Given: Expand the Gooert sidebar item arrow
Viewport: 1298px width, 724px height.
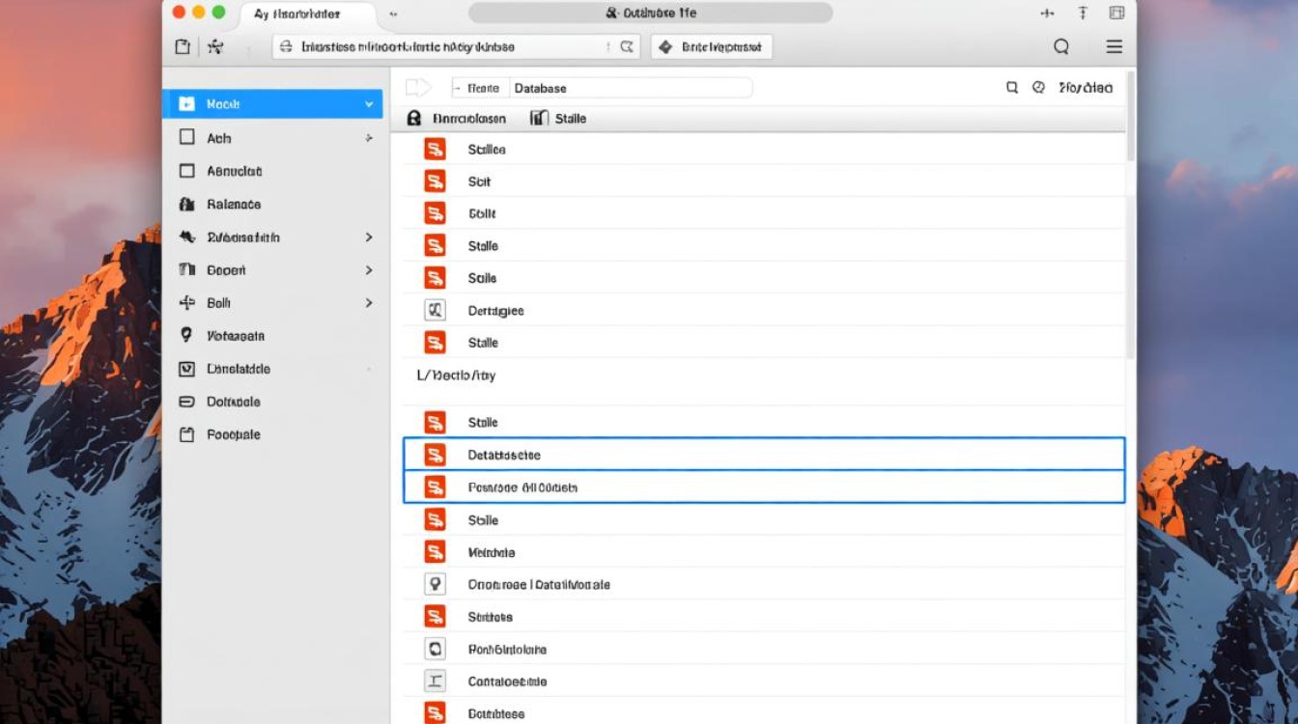Looking at the screenshot, I should coord(369,270).
